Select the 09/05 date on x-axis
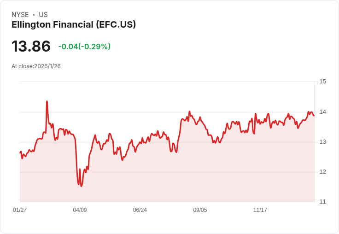This screenshot has width=339, height=234. tap(200, 210)
